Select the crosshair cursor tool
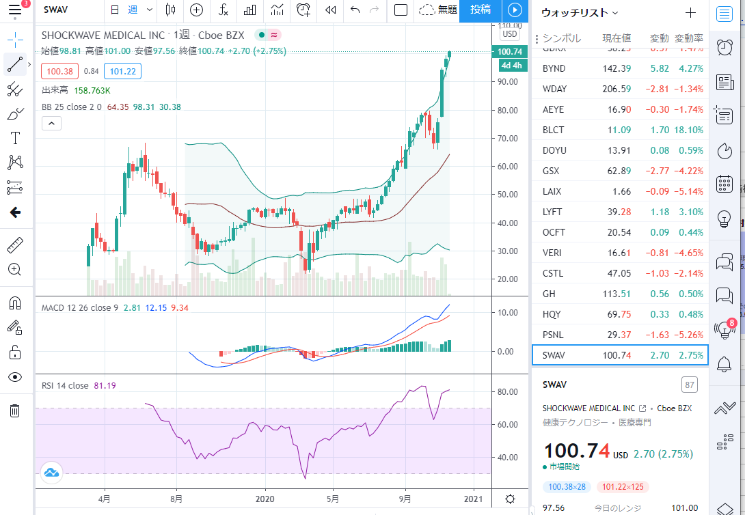Image resolution: width=745 pixels, height=515 pixels. click(15, 40)
